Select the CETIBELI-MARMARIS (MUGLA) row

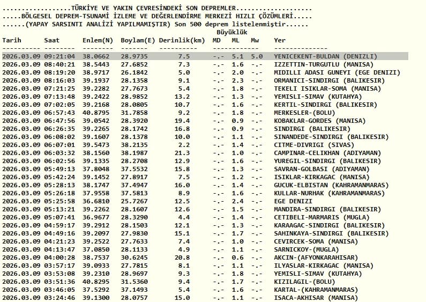[186, 217]
